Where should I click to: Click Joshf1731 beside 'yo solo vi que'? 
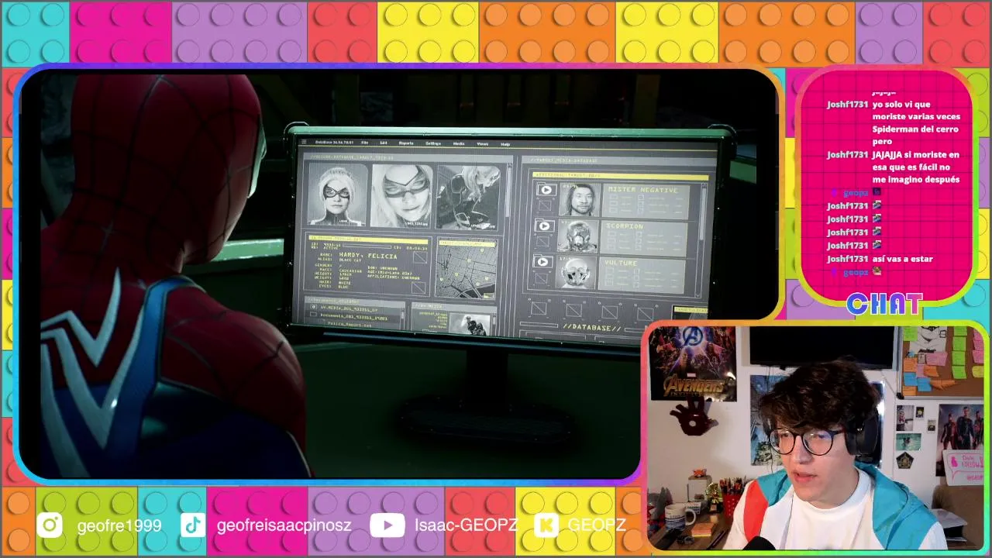[847, 105]
